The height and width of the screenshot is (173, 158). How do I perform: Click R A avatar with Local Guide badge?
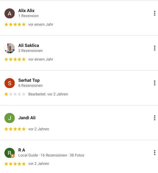tap(10, 153)
